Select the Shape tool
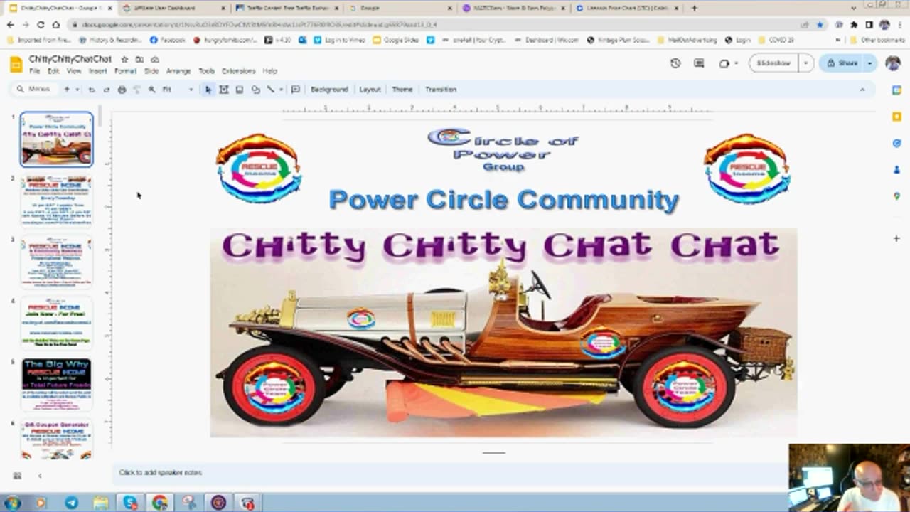910x512 pixels. point(255,90)
